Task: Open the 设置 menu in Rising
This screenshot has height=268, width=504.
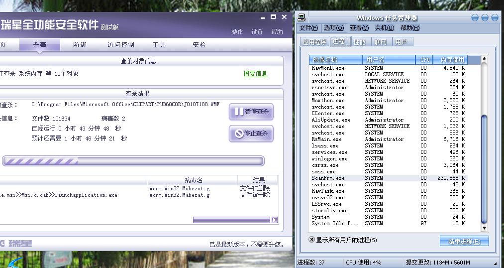Action: point(257,31)
